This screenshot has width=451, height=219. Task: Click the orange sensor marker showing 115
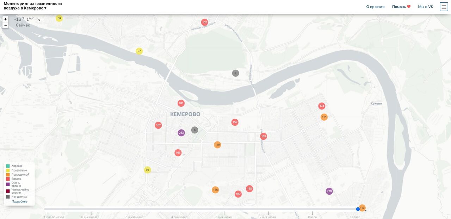click(324, 117)
